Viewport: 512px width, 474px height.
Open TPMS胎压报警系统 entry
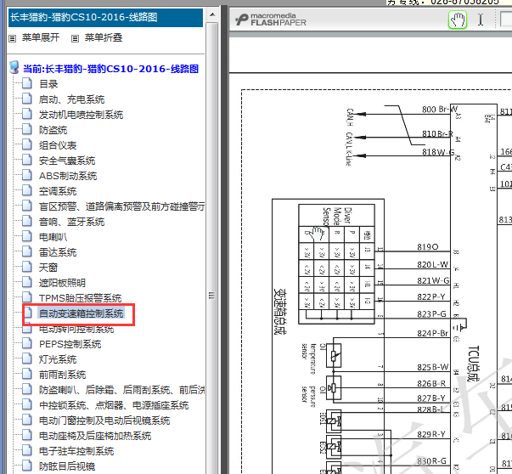tap(81, 298)
